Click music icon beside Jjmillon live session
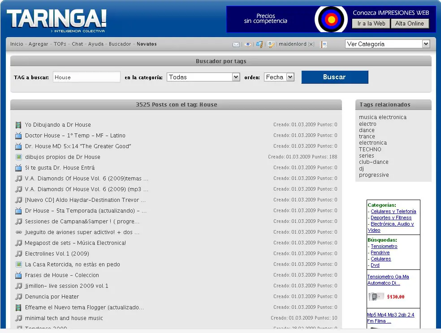Image resolution: width=441 pixels, height=333 pixels. click(x=18, y=286)
